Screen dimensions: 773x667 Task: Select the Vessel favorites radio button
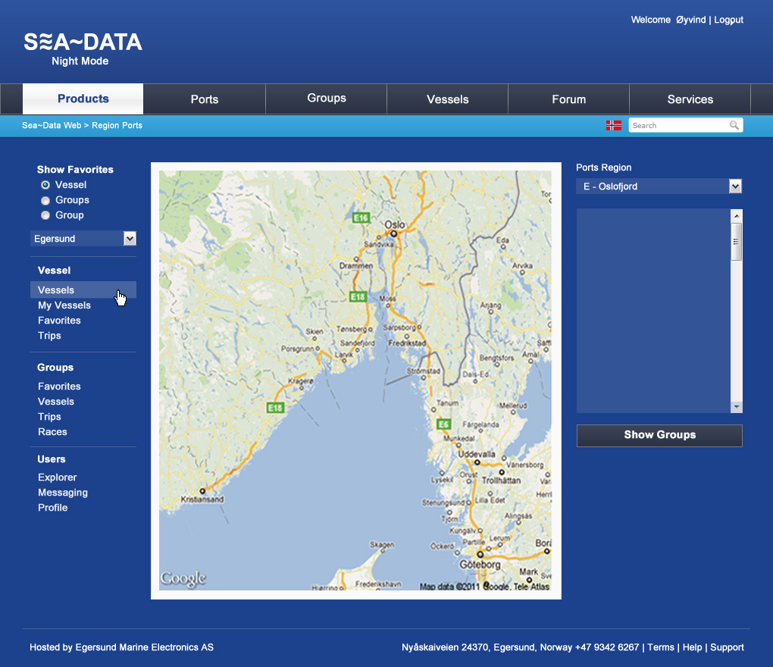click(45, 185)
